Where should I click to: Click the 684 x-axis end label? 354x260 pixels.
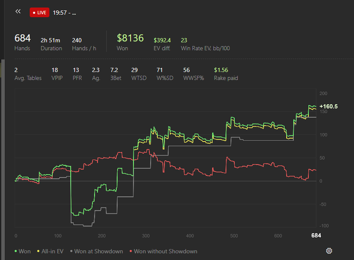pos(316,235)
